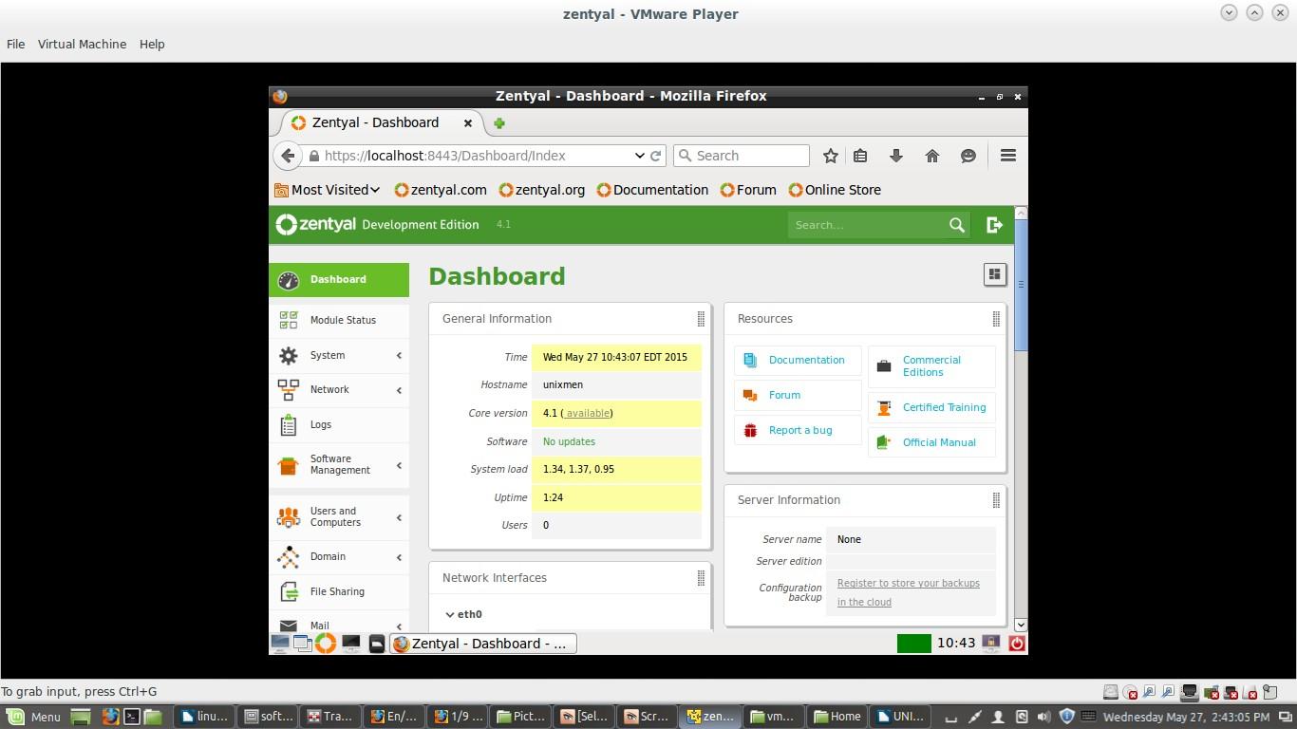This screenshot has width=1297, height=729.
Task: Open the Firefox chat smiley icon
Action: coord(968,156)
